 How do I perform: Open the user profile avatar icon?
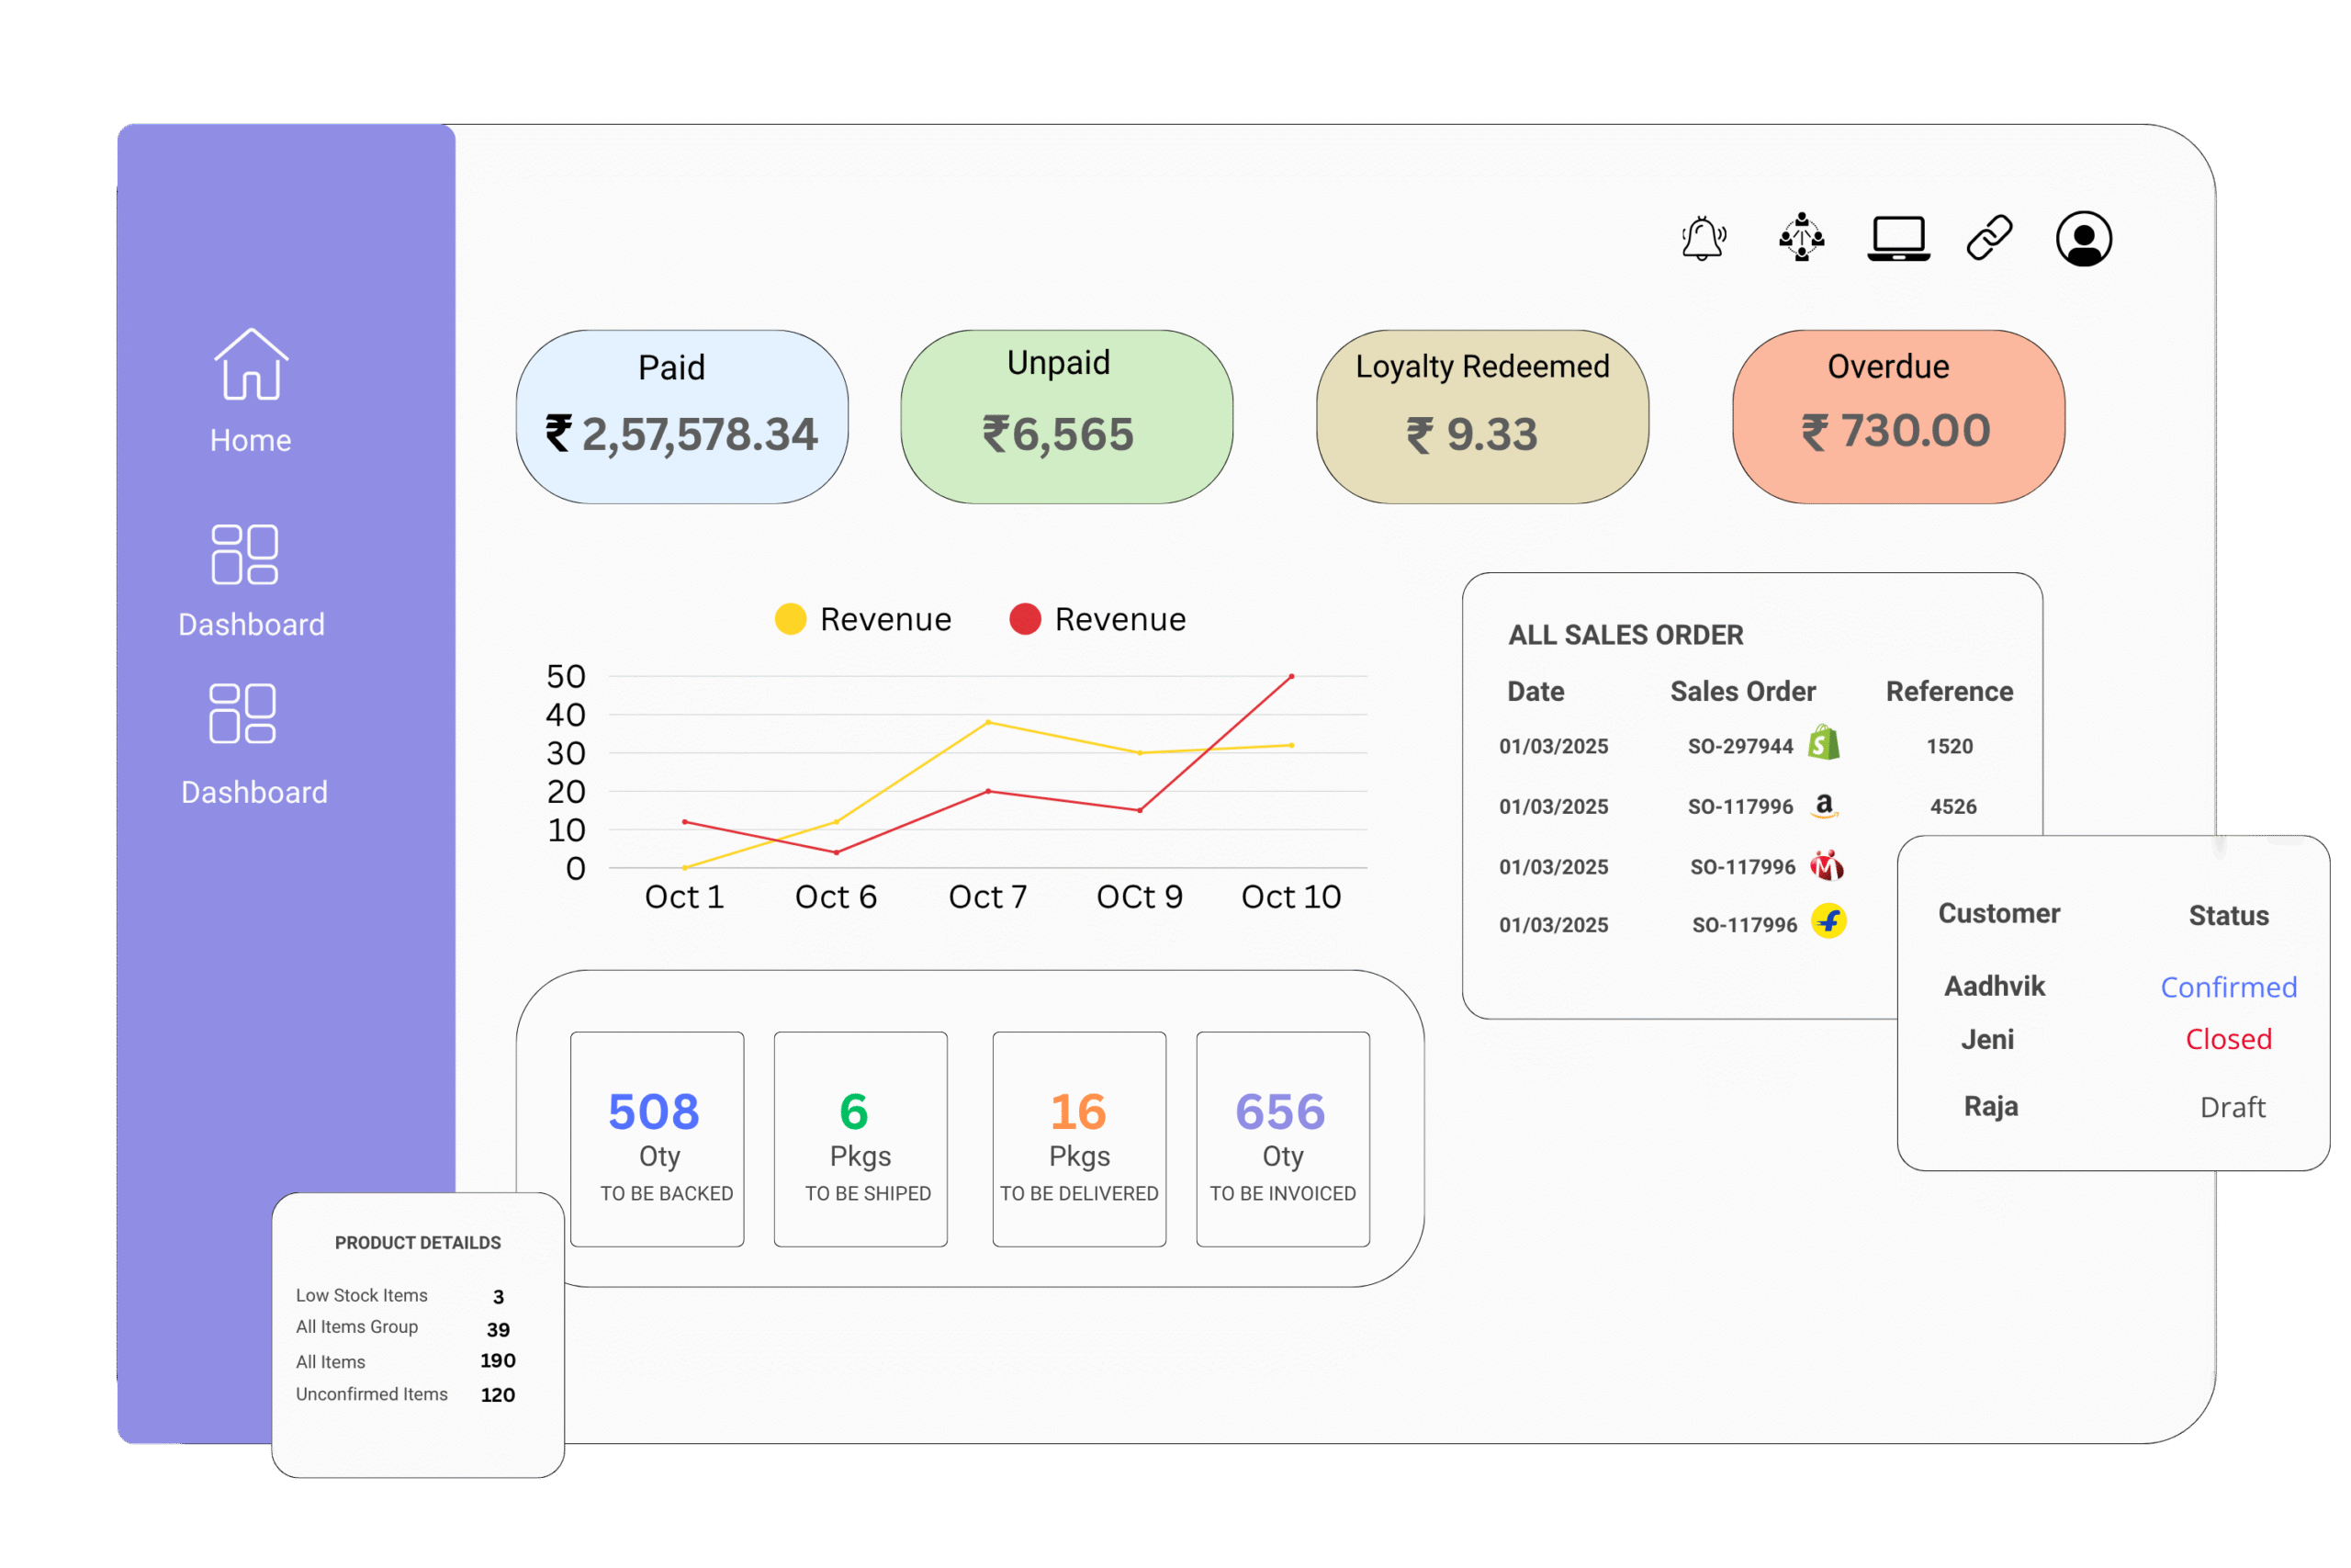click(x=2083, y=239)
